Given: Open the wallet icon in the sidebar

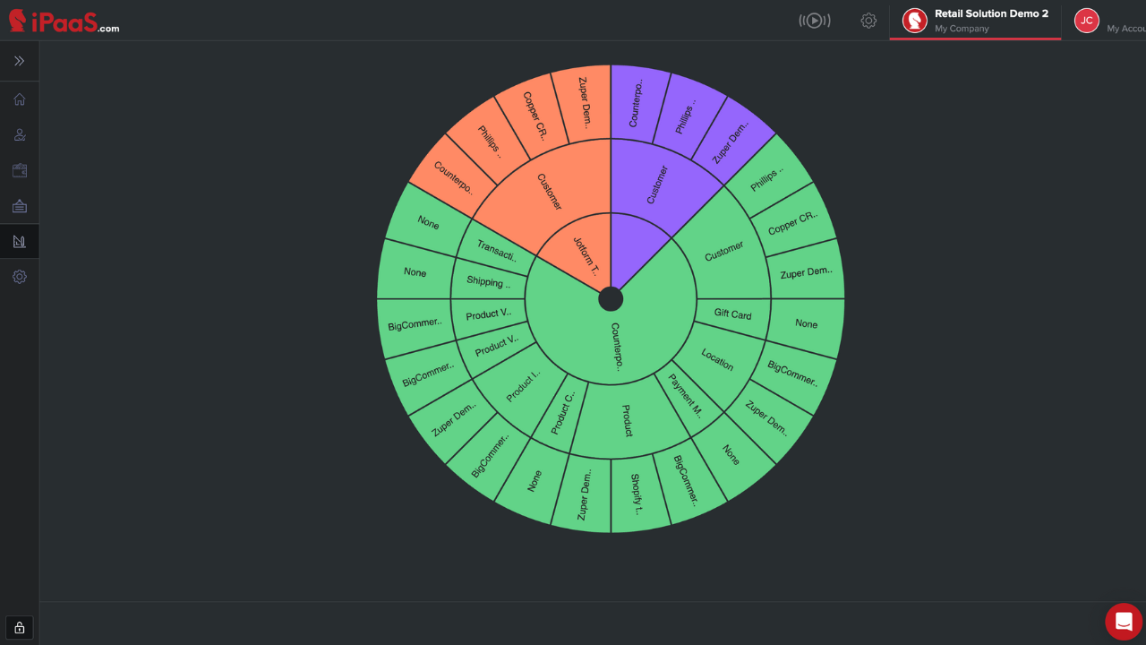Looking at the screenshot, I should tap(20, 170).
